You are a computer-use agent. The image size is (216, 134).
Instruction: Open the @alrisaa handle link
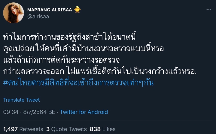pos(38,16)
